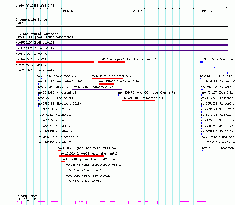The width and height of the screenshot is (235, 205).
Task: Click nsv6586716 (Sedlazeck2020) label
Action: 92,87
